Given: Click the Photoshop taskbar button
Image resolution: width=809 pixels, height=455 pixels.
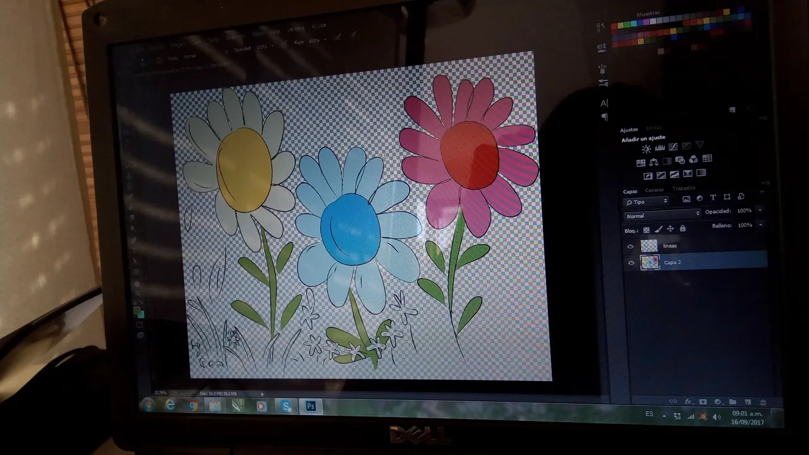Looking at the screenshot, I should pos(310,406).
